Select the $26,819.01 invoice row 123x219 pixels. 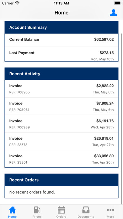pyautogui.click(x=61, y=141)
